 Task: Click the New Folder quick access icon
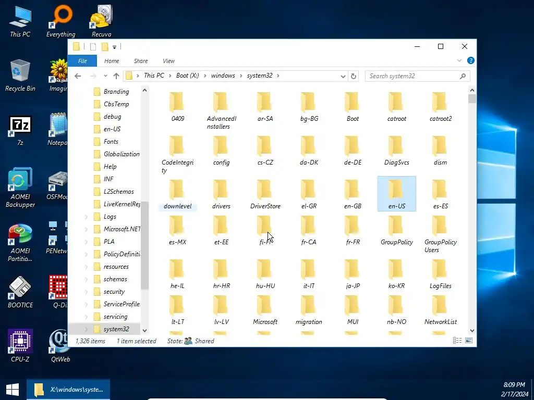(105, 46)
